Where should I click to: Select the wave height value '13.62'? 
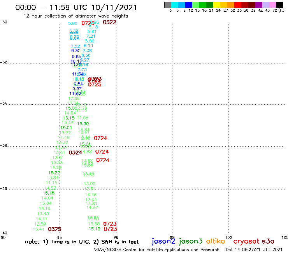tap(87, 161)
